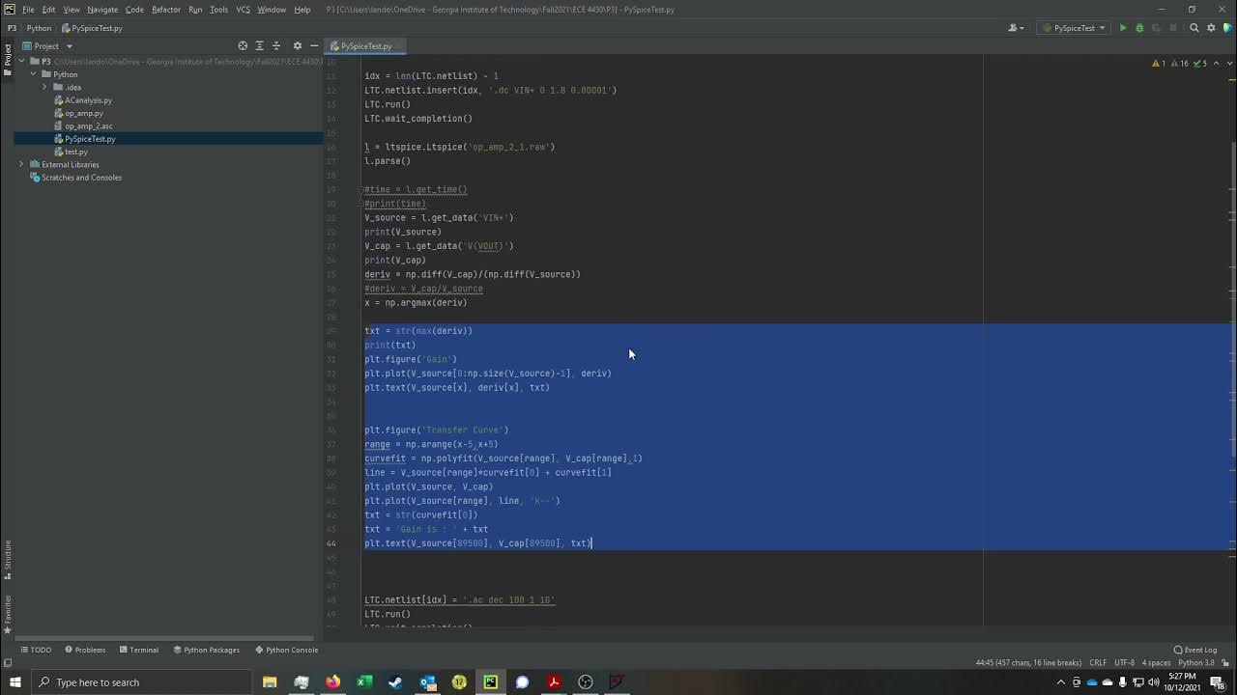
Task: Open the File menu
Action: point(29,10)
